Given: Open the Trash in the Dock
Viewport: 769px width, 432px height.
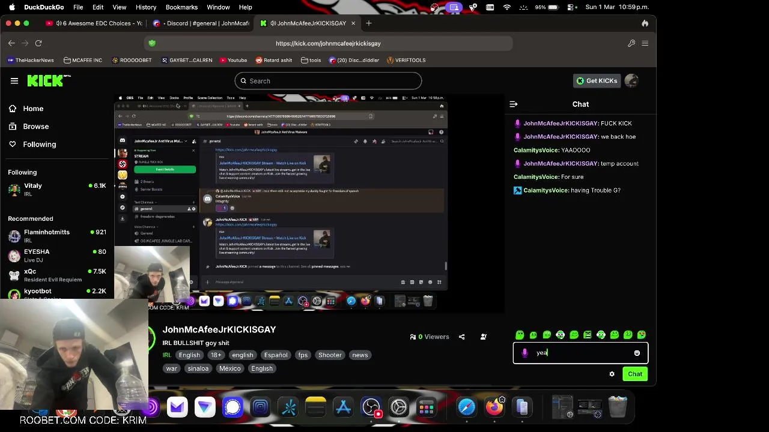Looking at the screenshot, I should [x=618, y=407].
